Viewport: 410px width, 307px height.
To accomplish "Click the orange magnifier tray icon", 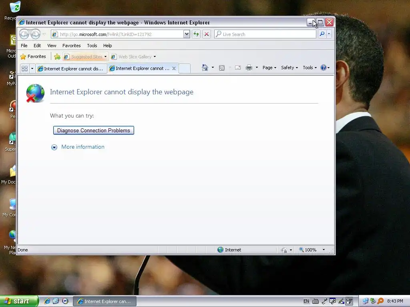I will click(380, 301).
